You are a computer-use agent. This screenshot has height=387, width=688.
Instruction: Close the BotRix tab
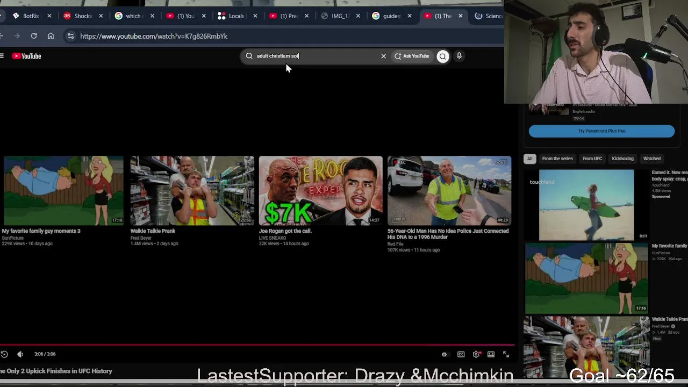click(x=49, y=16)
